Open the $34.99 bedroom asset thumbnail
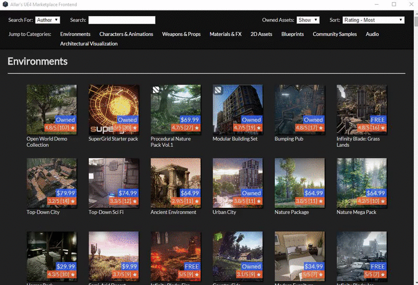The height and width of the screenshot is (285, 418). coord(299,256)
